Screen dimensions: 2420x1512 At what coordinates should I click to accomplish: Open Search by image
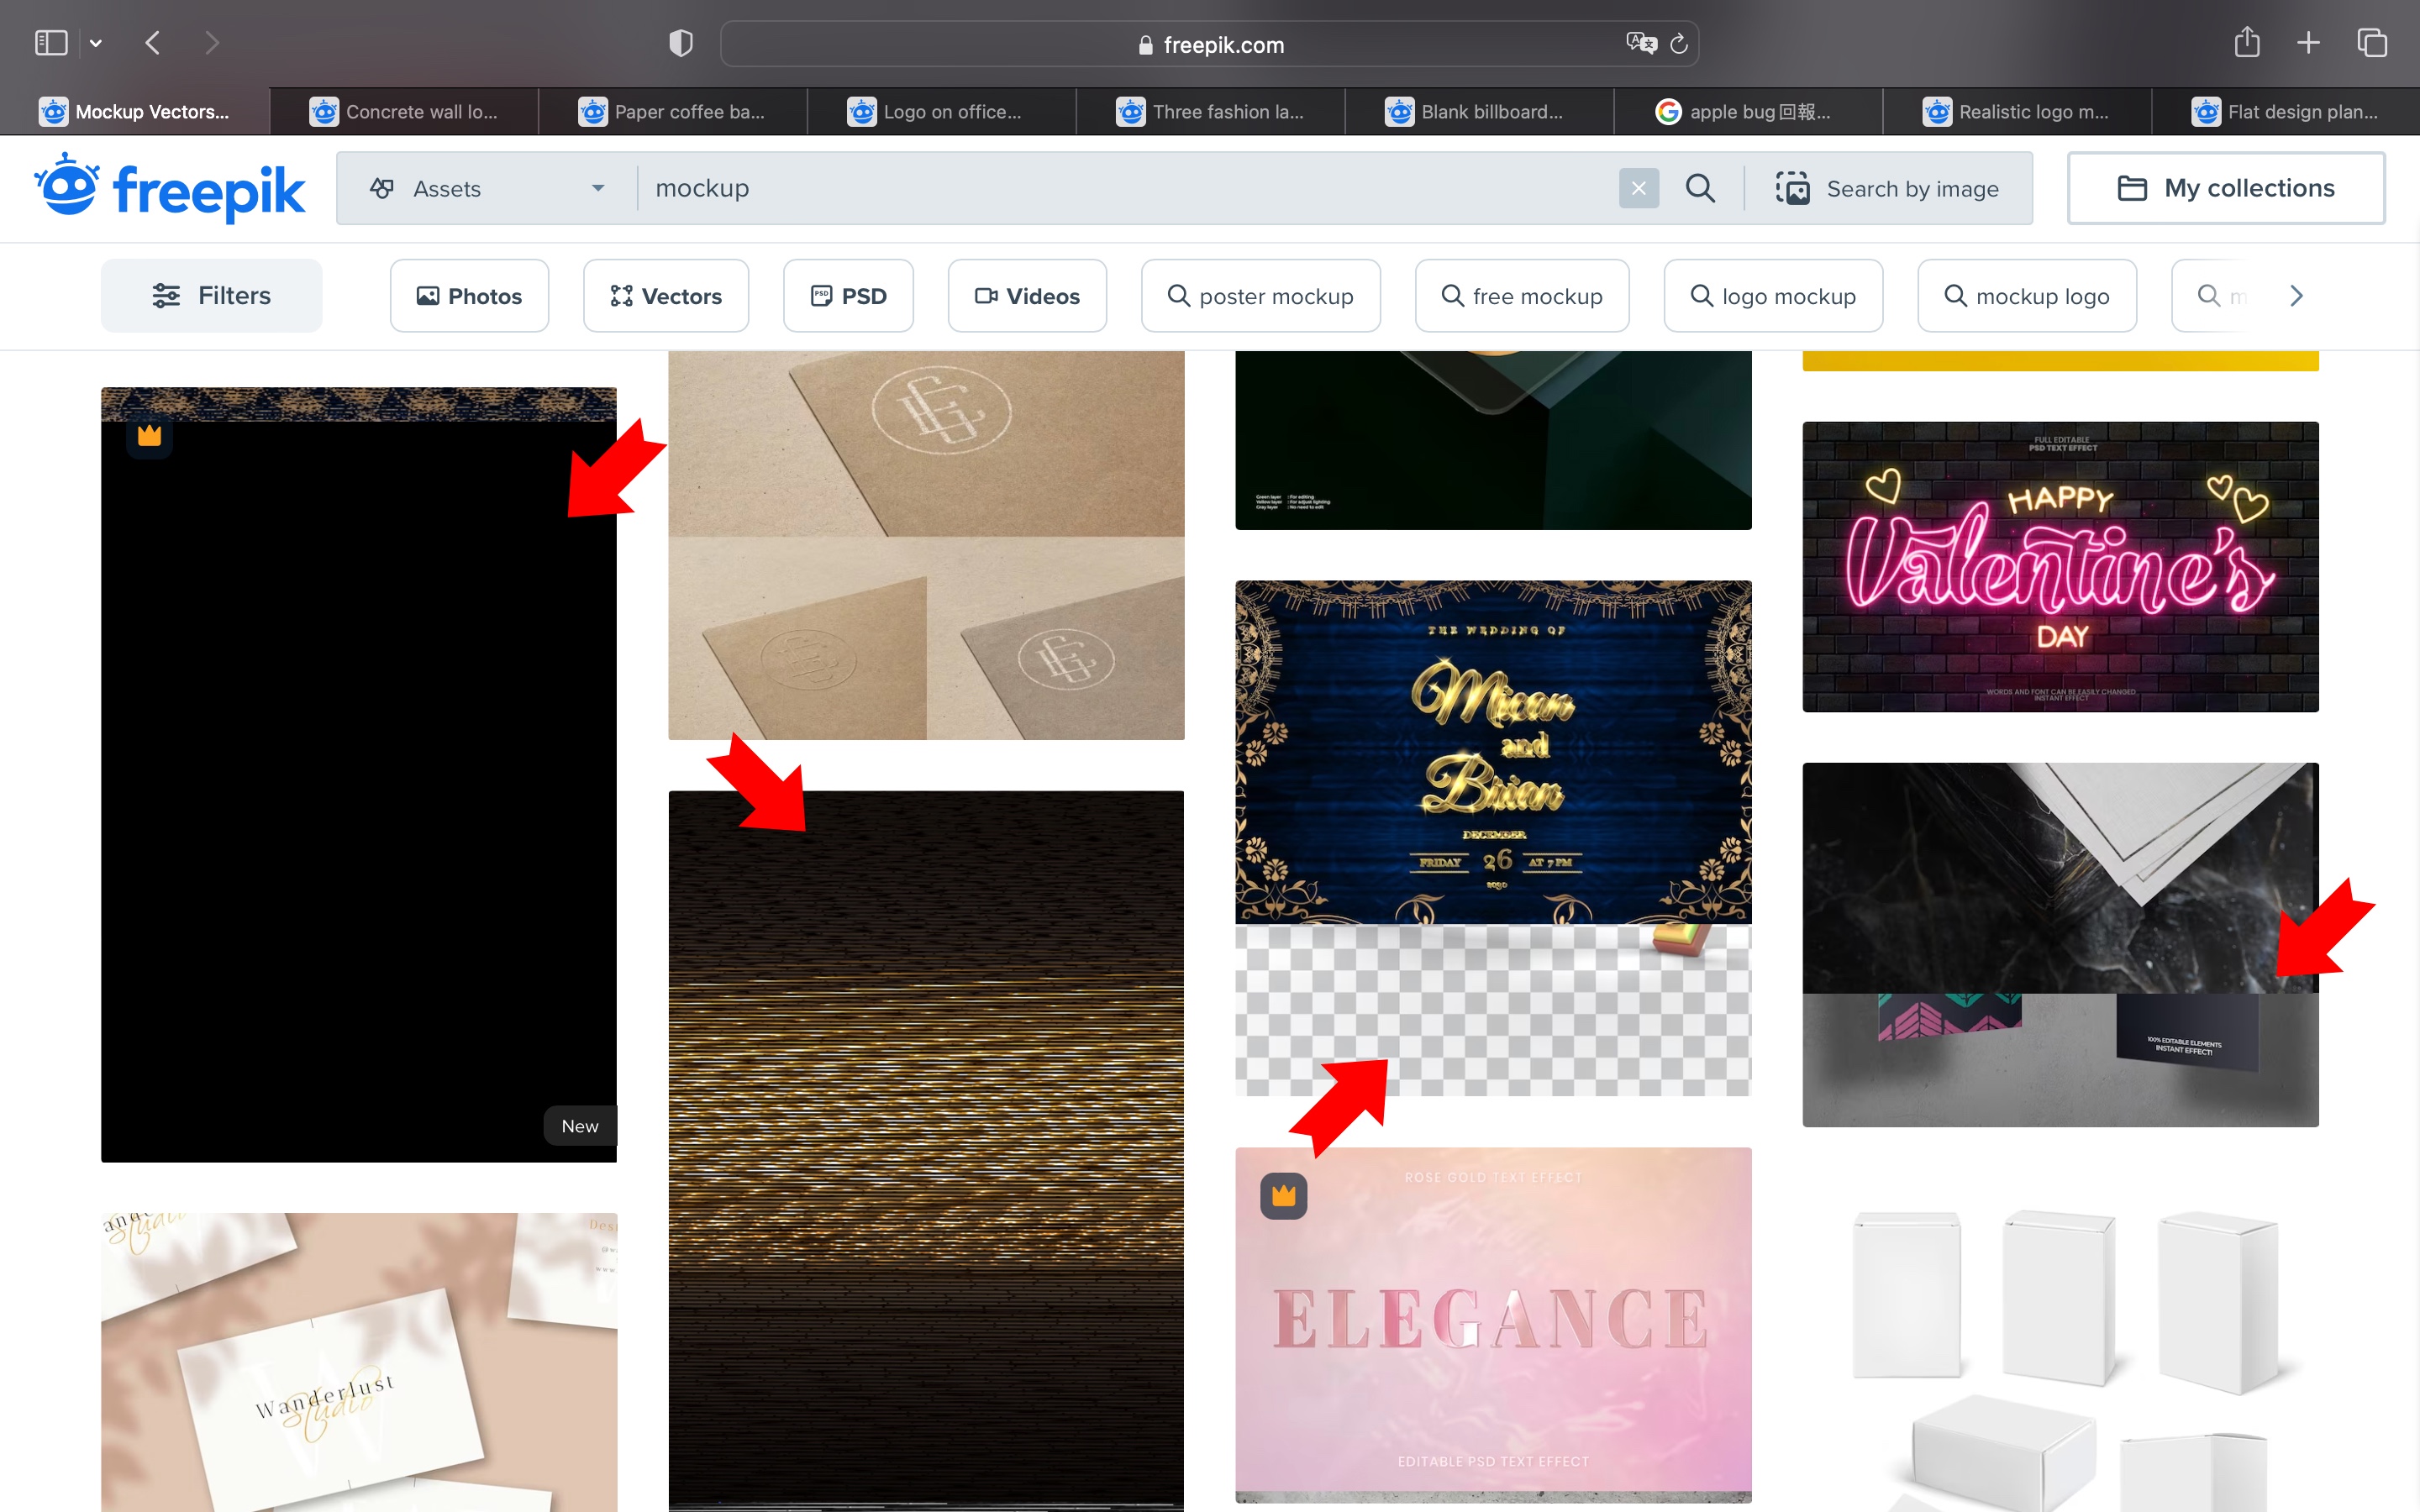[x=1888, y=188]
